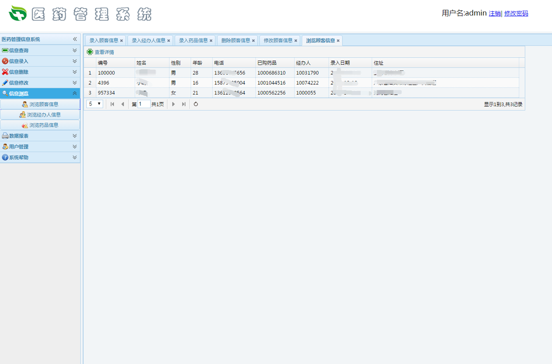Go to the first page of the table

pyautogui.click(x=112, y=104)
